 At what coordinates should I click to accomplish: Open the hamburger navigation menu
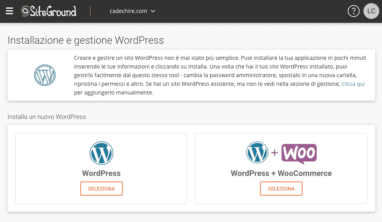point(9,11)
